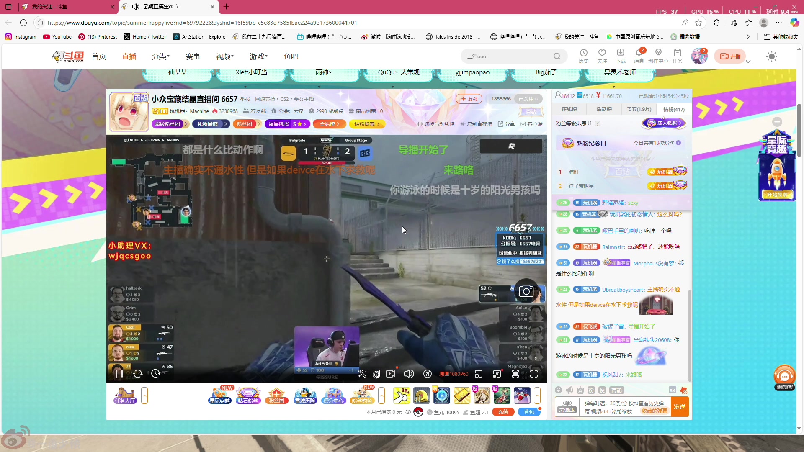Expand the 视频 nav dropdown
Screen dimensions: 804x452
pyautogui.click(x=225, y=56)
